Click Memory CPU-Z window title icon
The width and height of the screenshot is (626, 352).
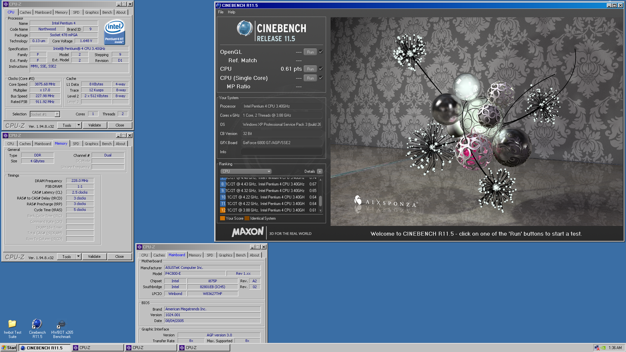[x=5, y=136]
